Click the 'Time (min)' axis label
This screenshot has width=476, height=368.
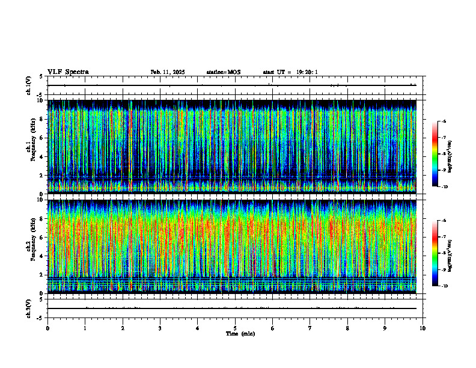point(240,334)
